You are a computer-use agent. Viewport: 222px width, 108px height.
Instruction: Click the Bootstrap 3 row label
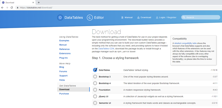point(105,77)
